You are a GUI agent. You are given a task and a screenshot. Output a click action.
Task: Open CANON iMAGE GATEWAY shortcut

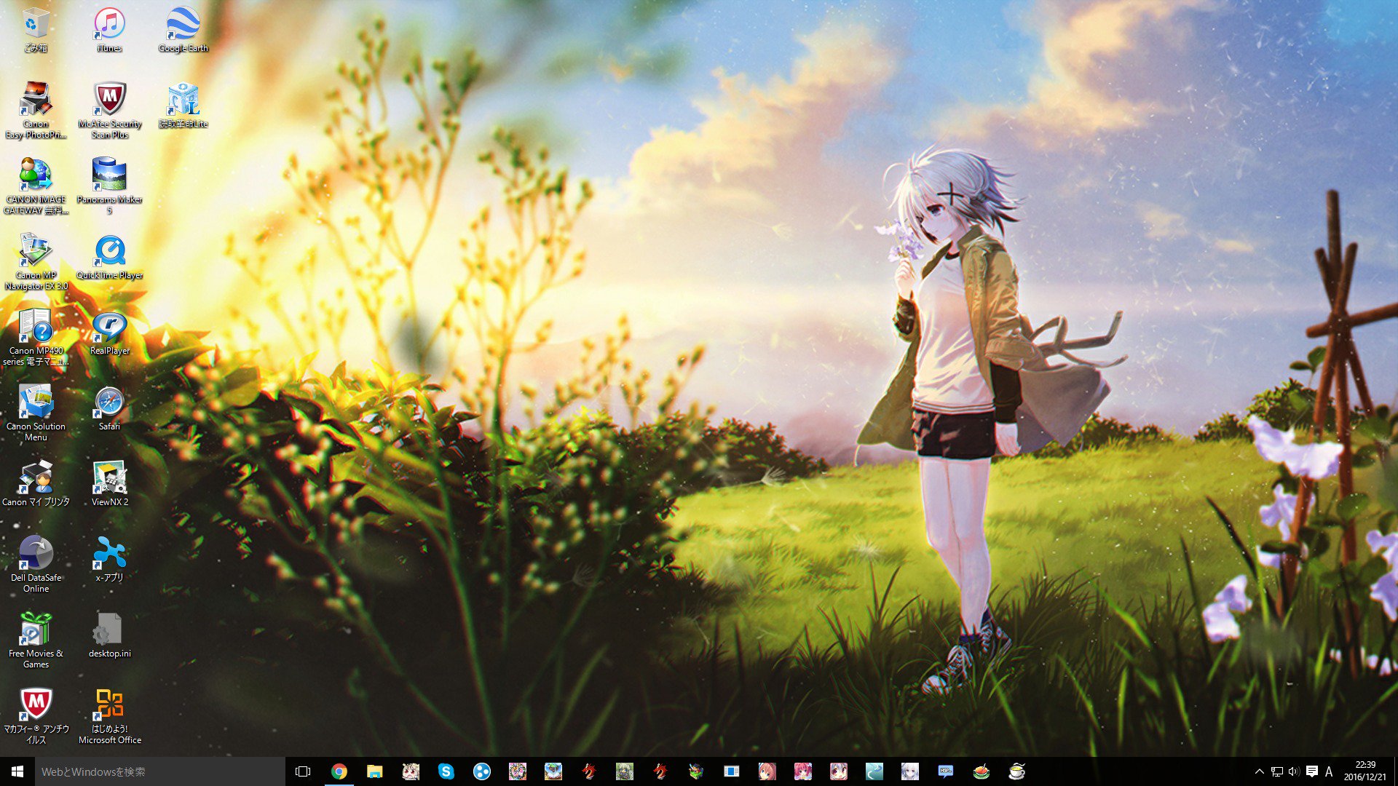(x=36, y=186)
